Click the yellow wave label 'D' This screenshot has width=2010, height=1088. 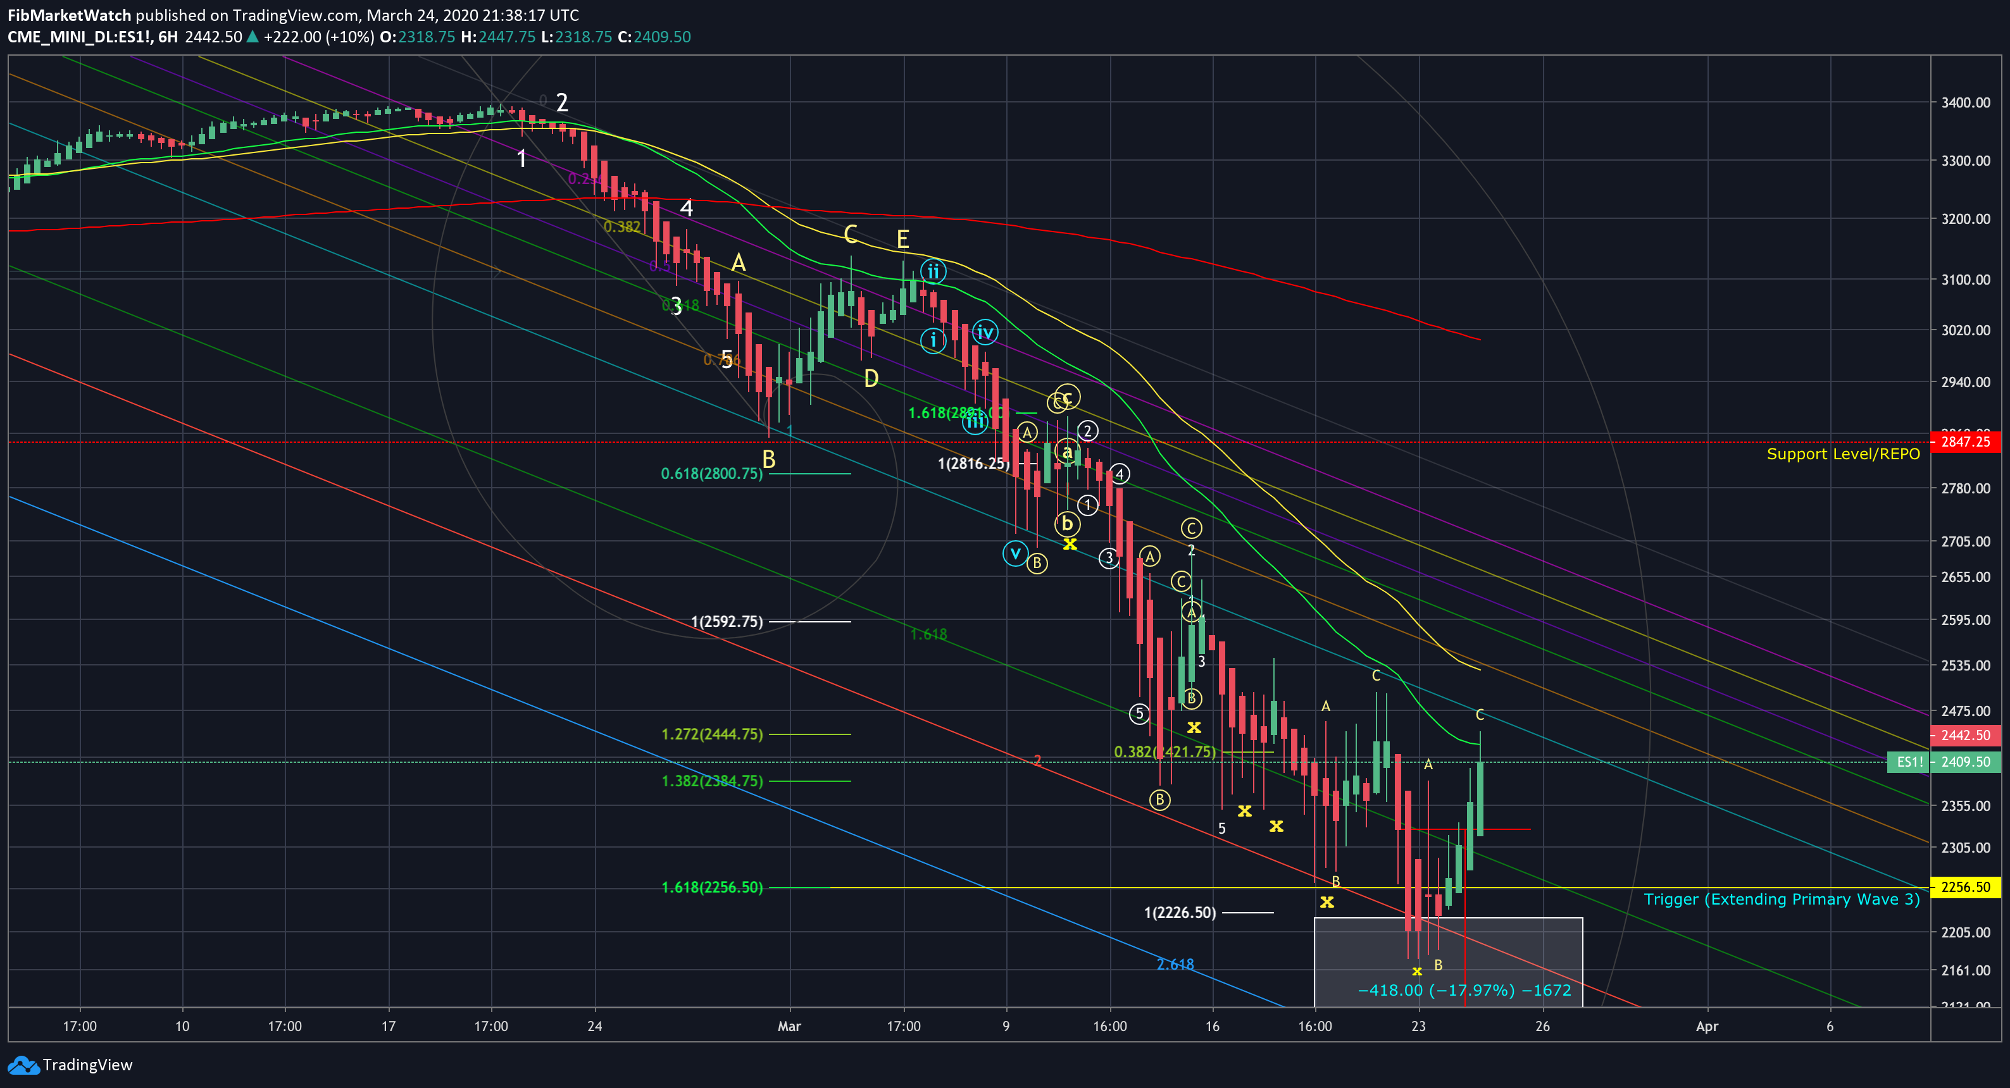pyautogui.click(x=871, y=379)
